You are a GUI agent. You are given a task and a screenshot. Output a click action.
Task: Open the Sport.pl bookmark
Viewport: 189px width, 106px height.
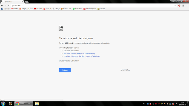(x=47, y=9)
